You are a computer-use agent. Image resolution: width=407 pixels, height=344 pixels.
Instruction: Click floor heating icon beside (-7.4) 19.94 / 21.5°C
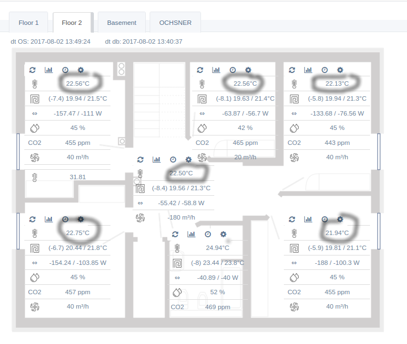click(35, 99)
